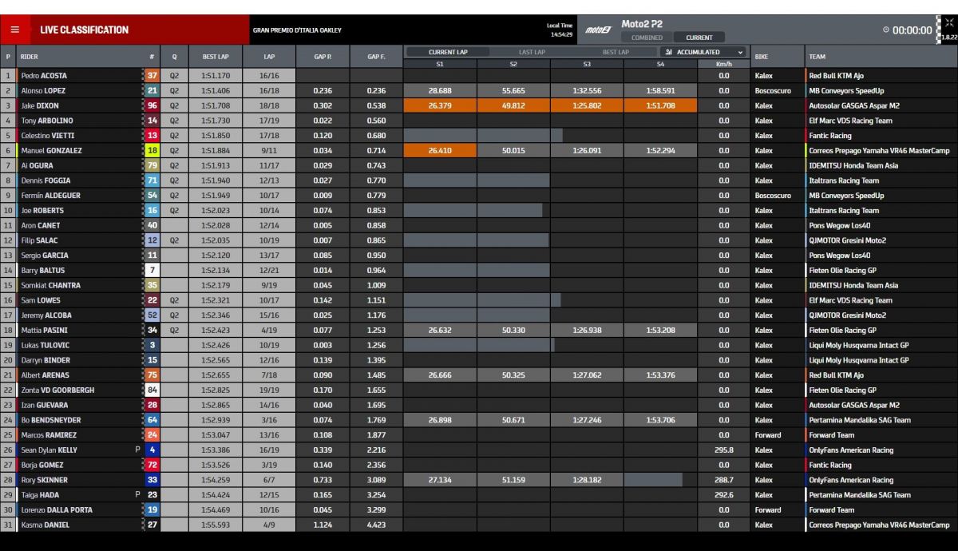Click Correos Prepago Yamaha team for GONZALEZ
The image size is (958, 551).
tap(879, 150)
